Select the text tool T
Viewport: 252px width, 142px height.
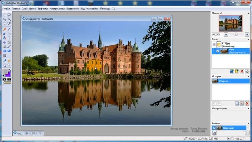[9, 38]
